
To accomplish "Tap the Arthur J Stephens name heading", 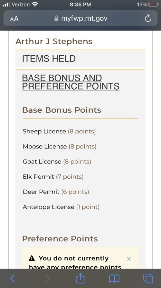I will coord(54,41).
